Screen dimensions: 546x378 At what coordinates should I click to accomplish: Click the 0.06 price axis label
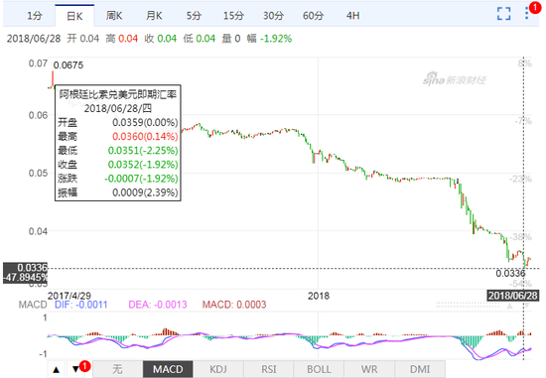[38, 115]
